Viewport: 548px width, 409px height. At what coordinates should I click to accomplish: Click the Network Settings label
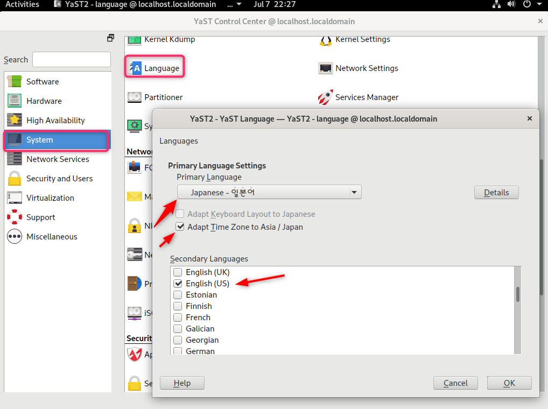click(367, 68)
